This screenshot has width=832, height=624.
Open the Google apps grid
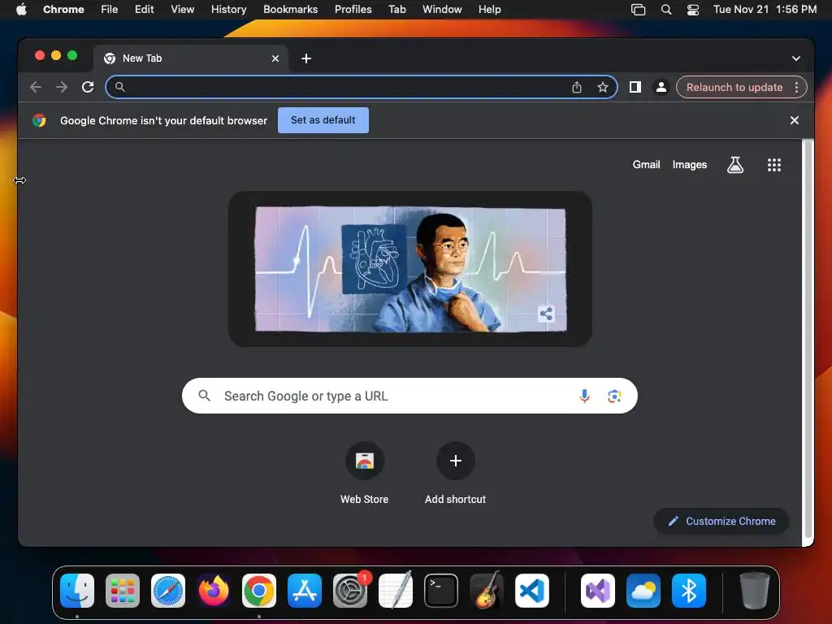click(774, 165)
